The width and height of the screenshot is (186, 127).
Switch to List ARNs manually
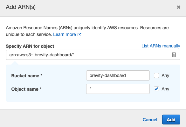coord(161,46)
